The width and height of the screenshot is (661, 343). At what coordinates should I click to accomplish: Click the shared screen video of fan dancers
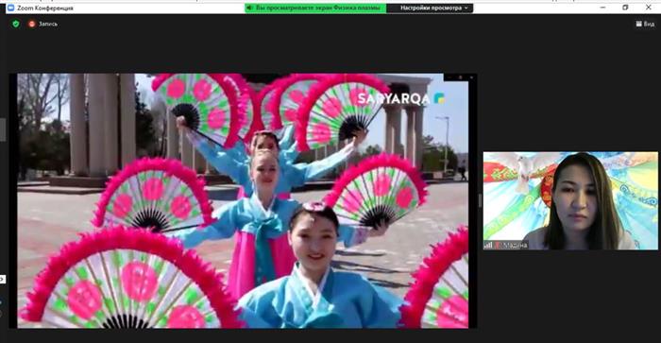243,201
